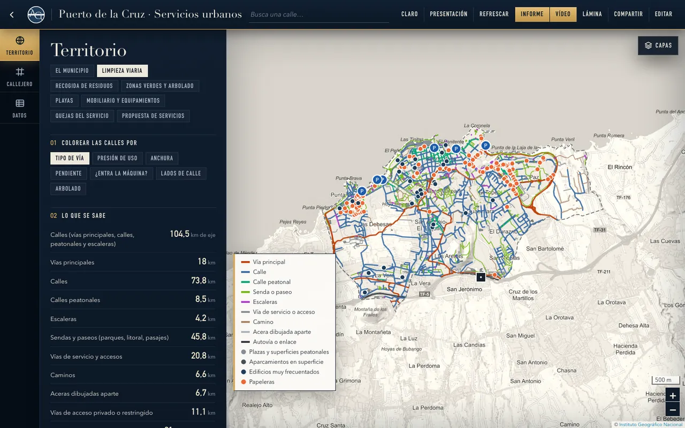This screenshot has height=428, width=685.
Task: Click the Calle peatonal legend swatch
Action: tap(246, 282)
